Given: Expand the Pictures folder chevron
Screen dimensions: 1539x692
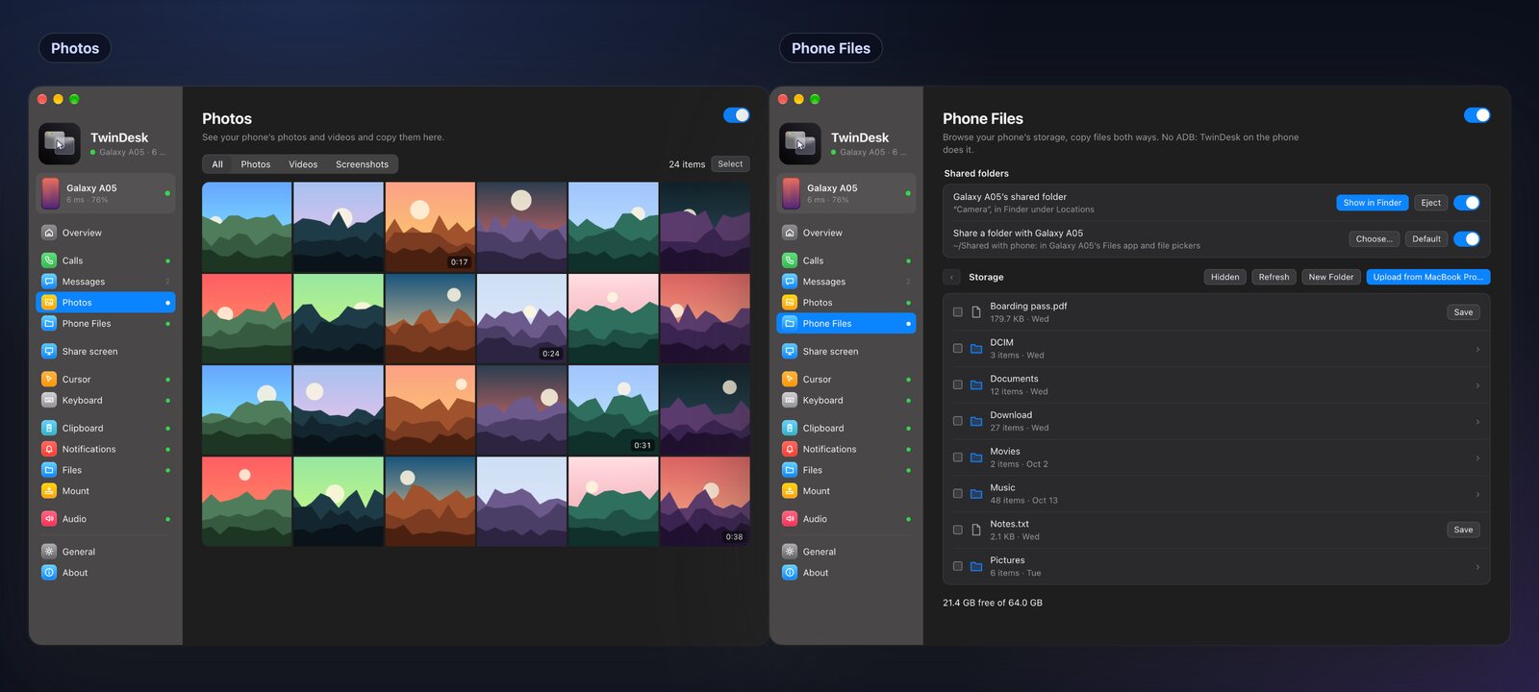Looking at the screenshot, I should (x=1477, y=567).
